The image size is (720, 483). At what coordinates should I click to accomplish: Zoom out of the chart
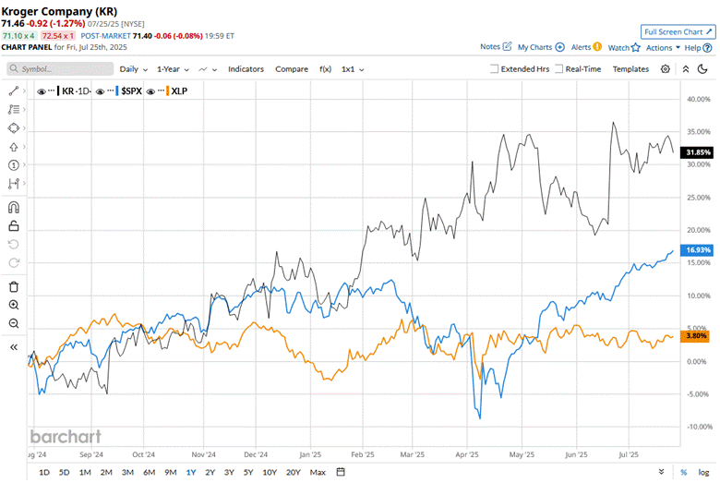13,323
